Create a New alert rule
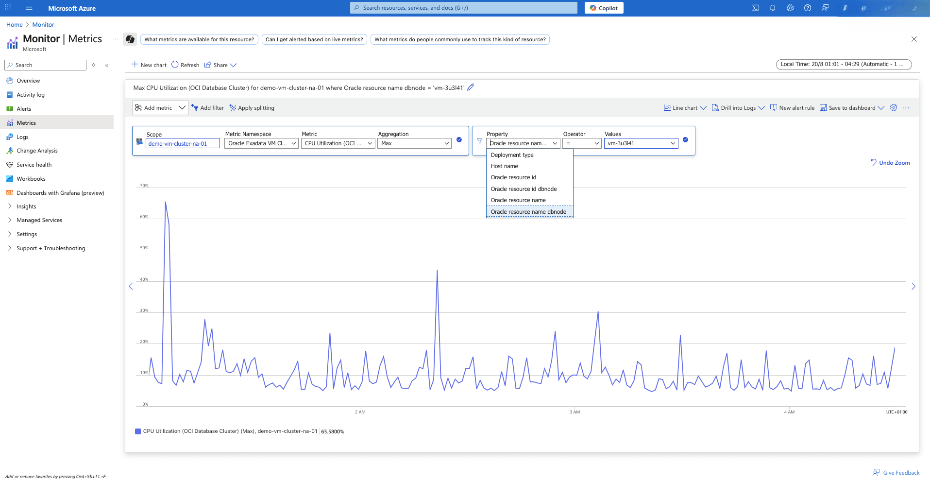930x481 pixels. [793, 108]
